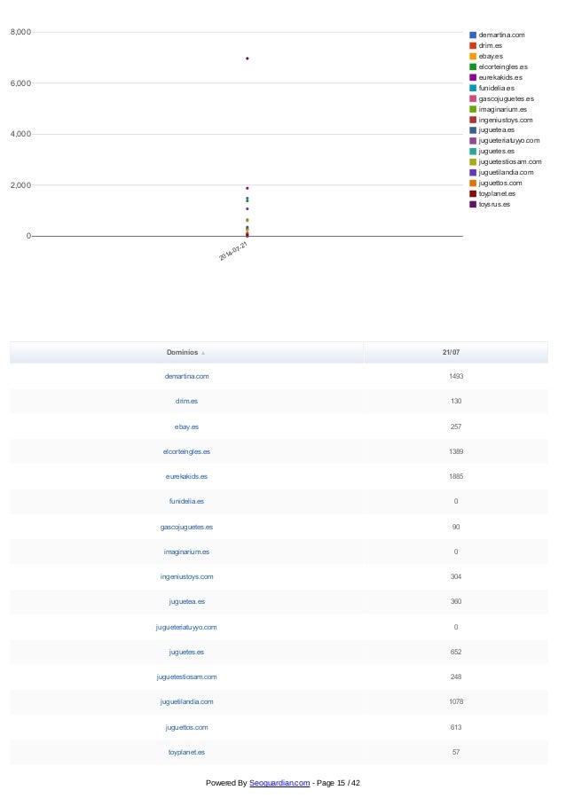Click the value 57 in the toyplanet.es row
The width and height of the screenshot is (566, 798).
click(456, 753)
